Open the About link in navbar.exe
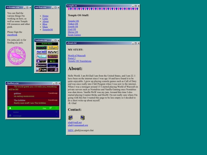The width and height of the screenshot is (207, 155). coord(45,21)
